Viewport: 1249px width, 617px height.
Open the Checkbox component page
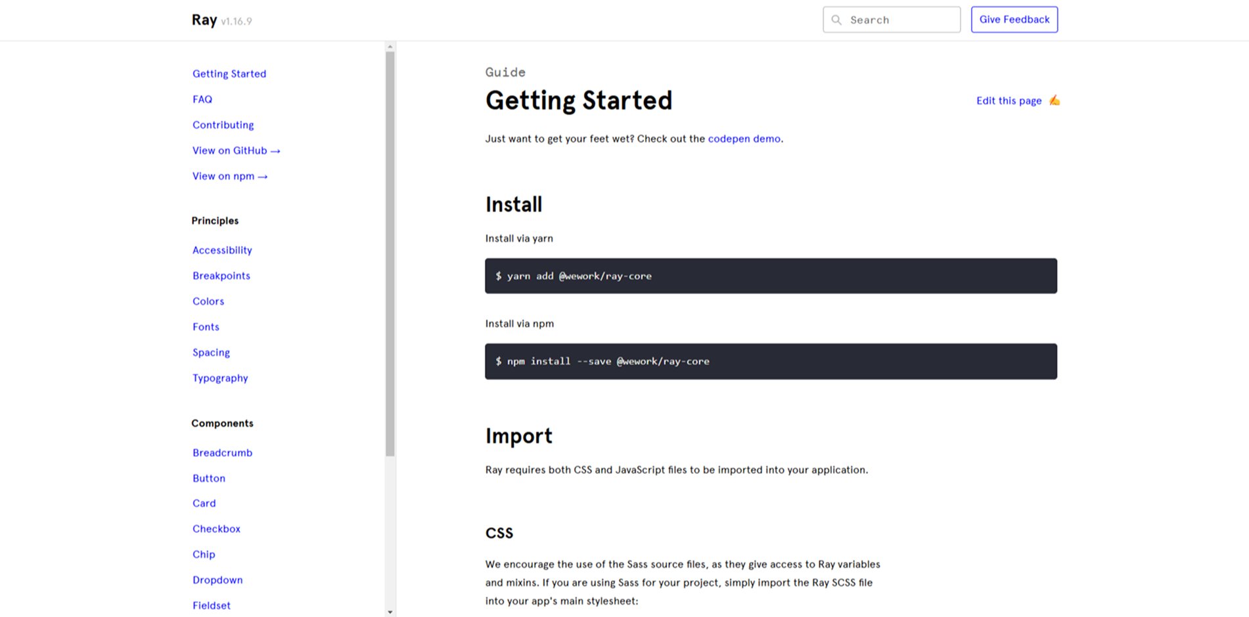click(216, 529)
